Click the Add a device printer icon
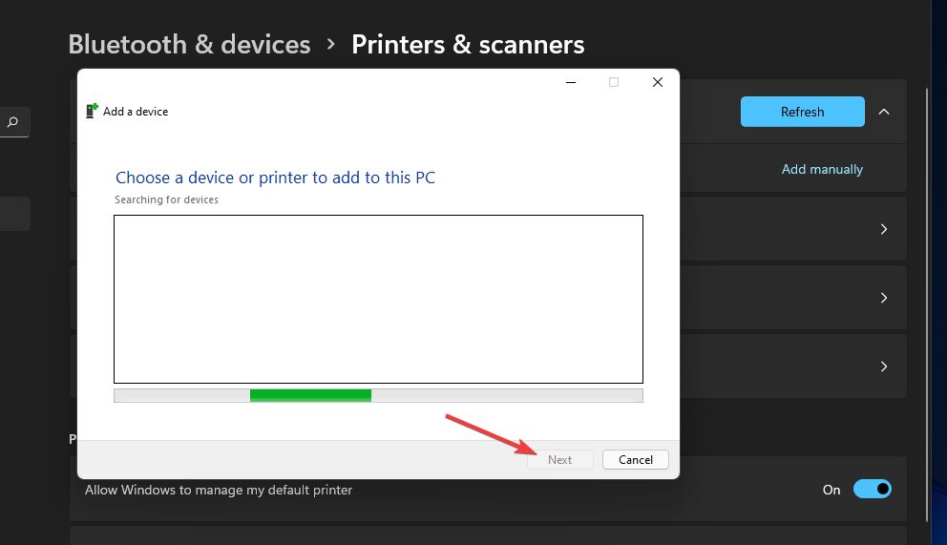This screenshot has width=947, height=545. 92,111
